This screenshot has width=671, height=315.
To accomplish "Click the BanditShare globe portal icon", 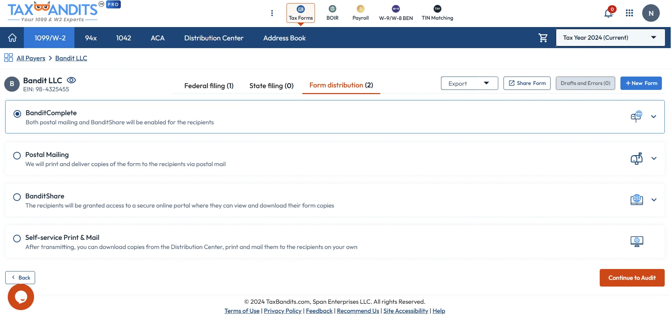I will click(636, 199).
